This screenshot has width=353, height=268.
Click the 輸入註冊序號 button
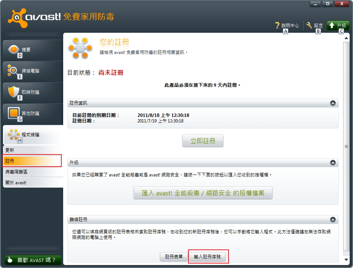click(207, 257)
